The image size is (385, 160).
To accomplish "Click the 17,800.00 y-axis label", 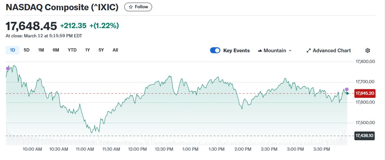I will pyautogui.click(x=365, y=61).
